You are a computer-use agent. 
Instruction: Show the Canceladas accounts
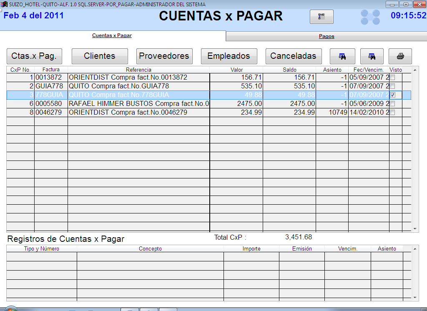293,56
